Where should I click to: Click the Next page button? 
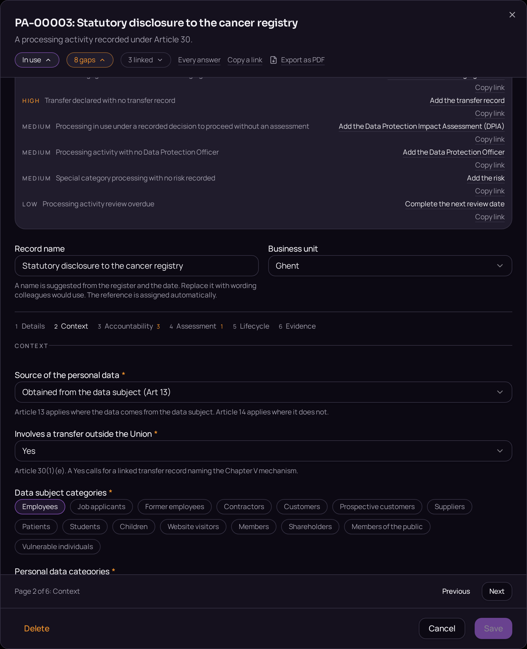point(497,591)
